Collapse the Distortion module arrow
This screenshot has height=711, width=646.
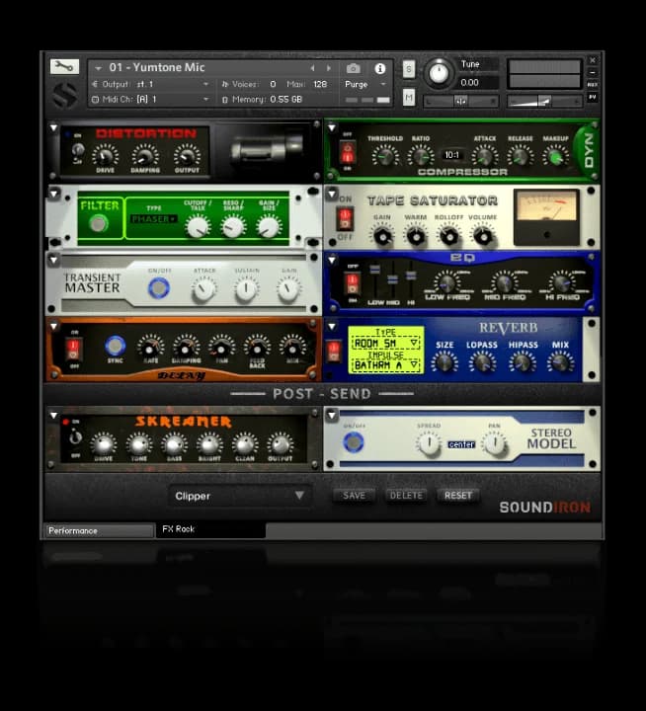(x=53, y=127)
